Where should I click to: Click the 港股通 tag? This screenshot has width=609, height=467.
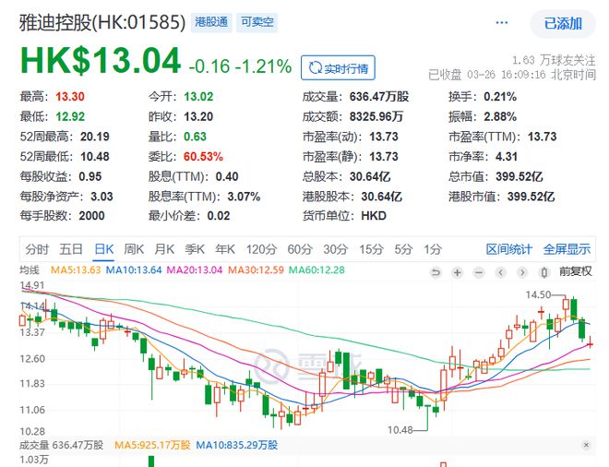(x=211, y=22)
